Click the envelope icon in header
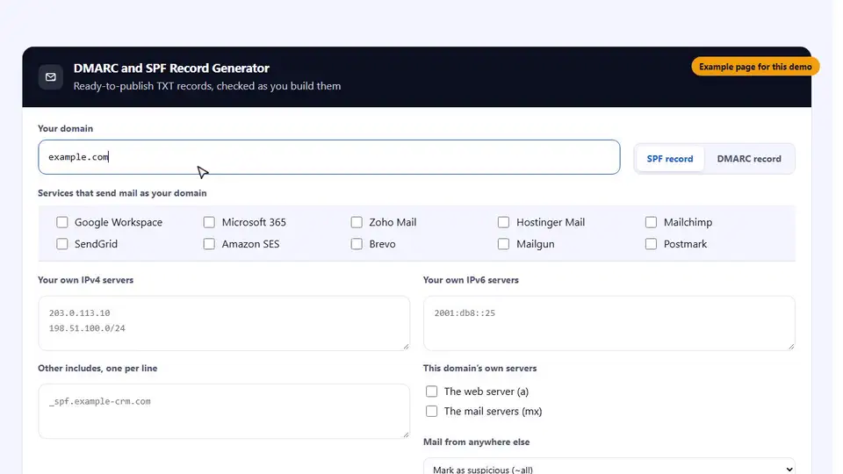Image resolution: width=843 pixels, height=474 pixels. pyautogui.click(x=51, y=77)
